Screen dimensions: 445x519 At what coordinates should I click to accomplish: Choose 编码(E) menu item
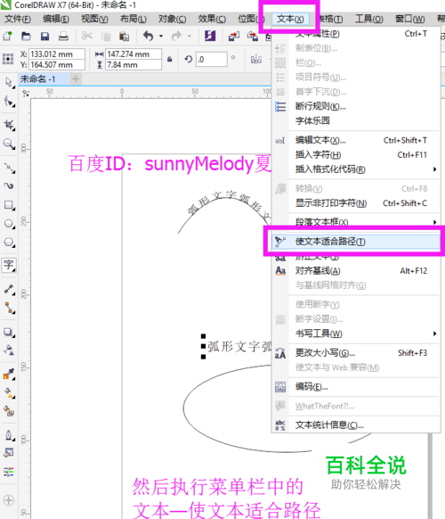pos(356,387)
